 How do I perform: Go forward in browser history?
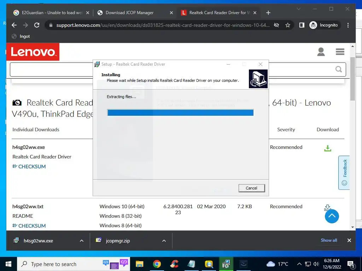25,25
